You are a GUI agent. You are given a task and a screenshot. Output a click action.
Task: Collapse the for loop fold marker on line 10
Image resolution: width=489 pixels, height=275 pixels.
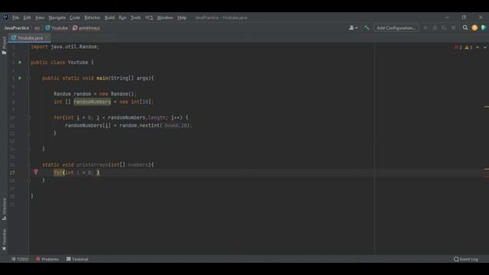28,118
